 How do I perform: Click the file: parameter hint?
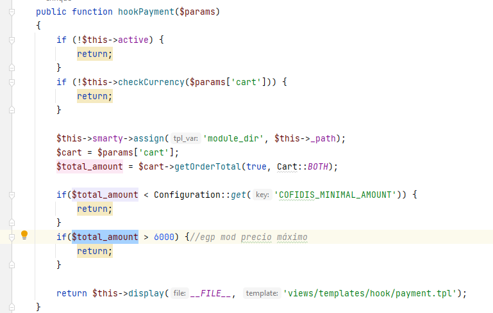(180, 294)
